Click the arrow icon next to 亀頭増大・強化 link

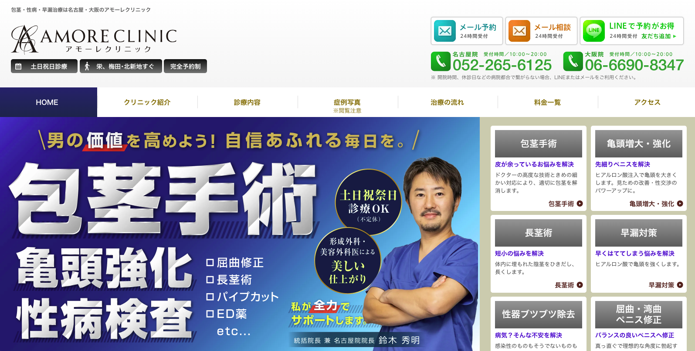680,204
